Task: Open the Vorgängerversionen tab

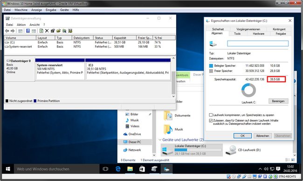Action: tap(248, 29)
